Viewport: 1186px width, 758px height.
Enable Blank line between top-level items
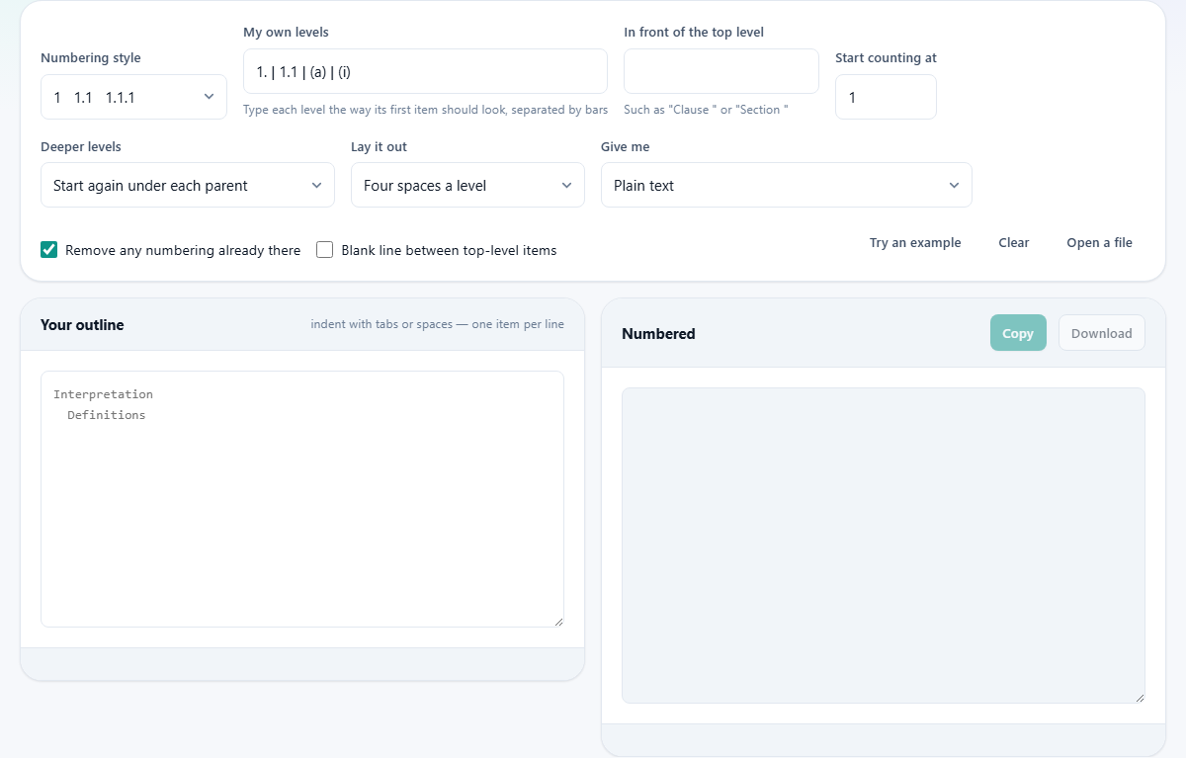click(324, 250)
